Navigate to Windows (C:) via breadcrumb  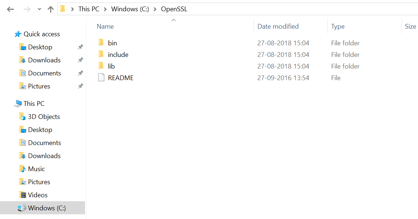[x=130, y=9]
